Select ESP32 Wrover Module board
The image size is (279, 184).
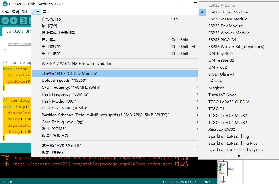click(239, 33)
